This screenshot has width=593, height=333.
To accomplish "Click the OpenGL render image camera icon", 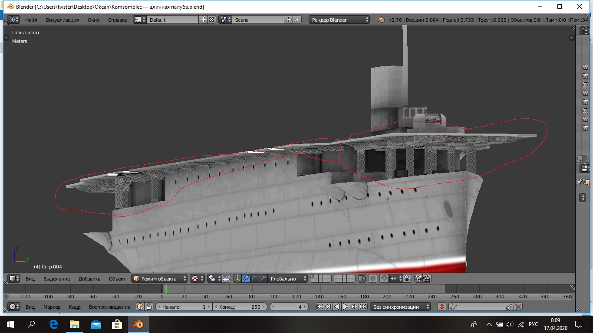I will [x=418, y=278].
